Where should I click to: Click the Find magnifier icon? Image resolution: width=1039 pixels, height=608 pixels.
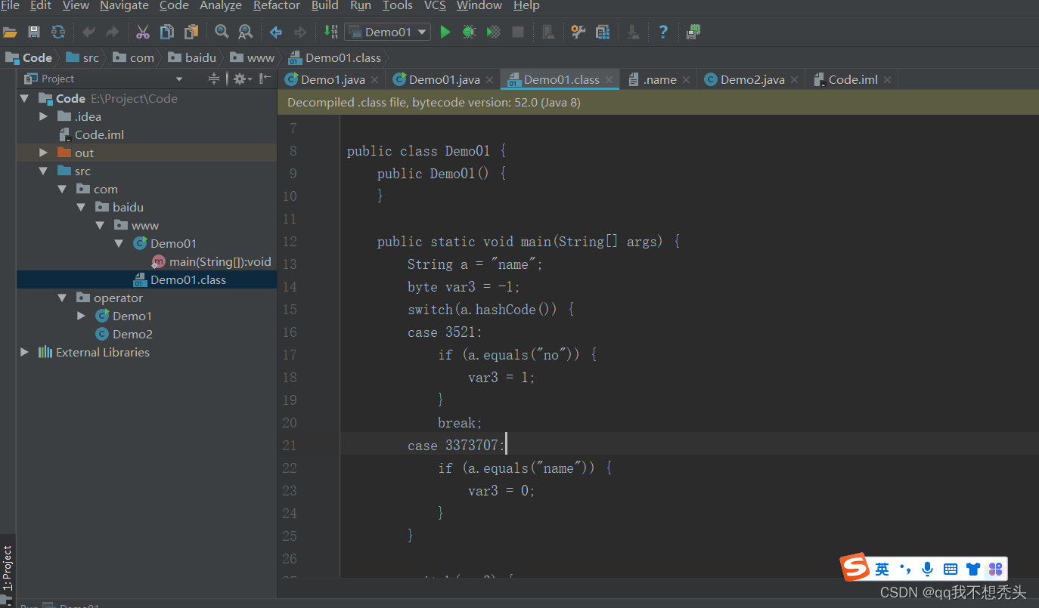[222, 32]
